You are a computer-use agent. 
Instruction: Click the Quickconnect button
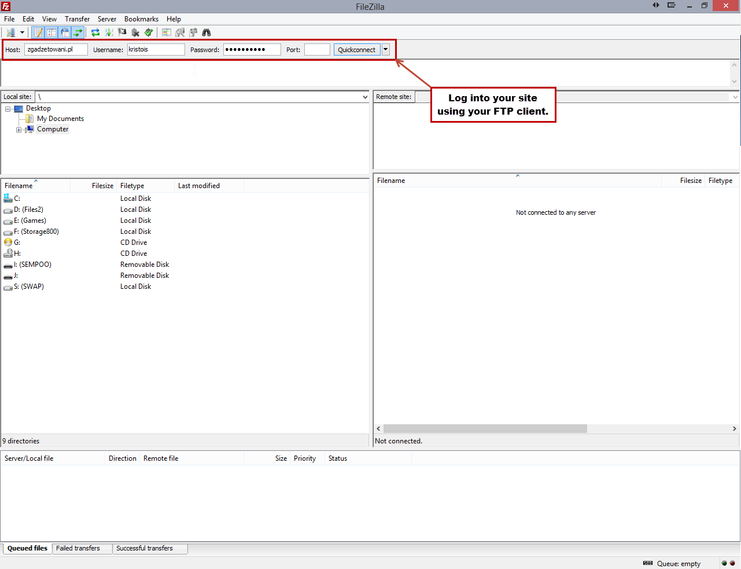point(357,50)
